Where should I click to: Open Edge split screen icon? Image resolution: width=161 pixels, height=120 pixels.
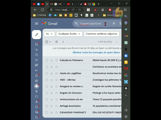125,10
